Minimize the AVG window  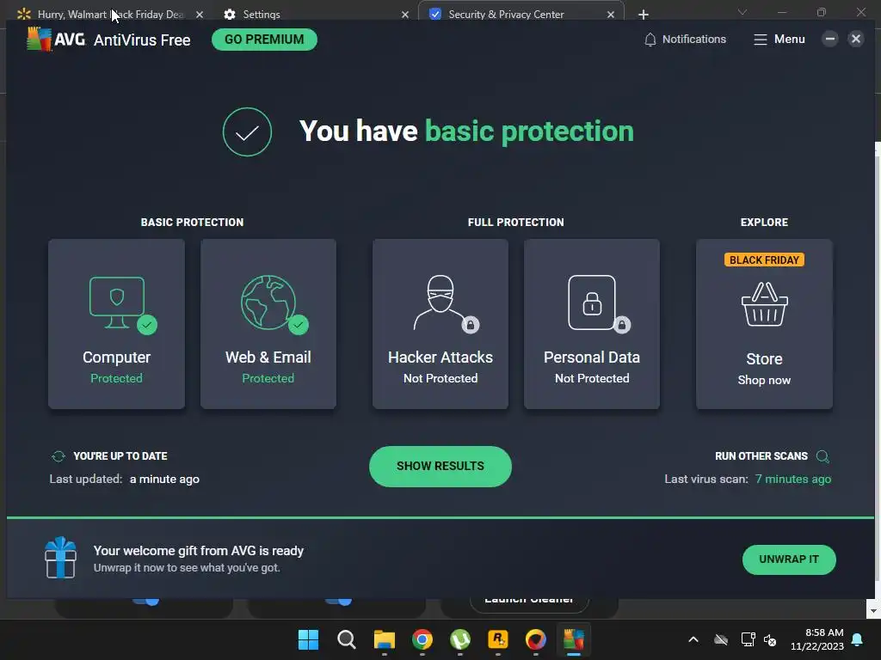pyautogui.click(x=830, y=39)
